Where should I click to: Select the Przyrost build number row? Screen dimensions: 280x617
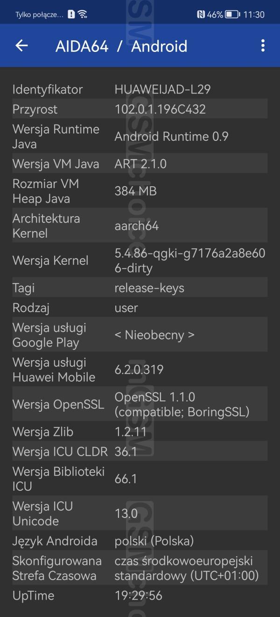click(x=140, y=109)
